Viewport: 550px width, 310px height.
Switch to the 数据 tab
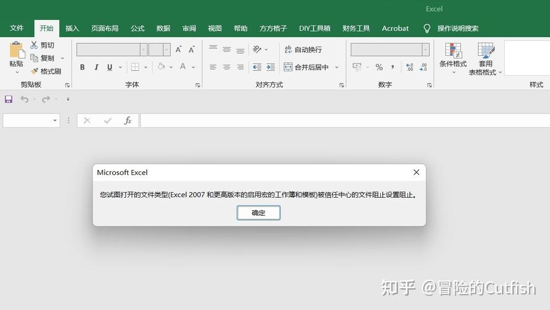[163, 29]
